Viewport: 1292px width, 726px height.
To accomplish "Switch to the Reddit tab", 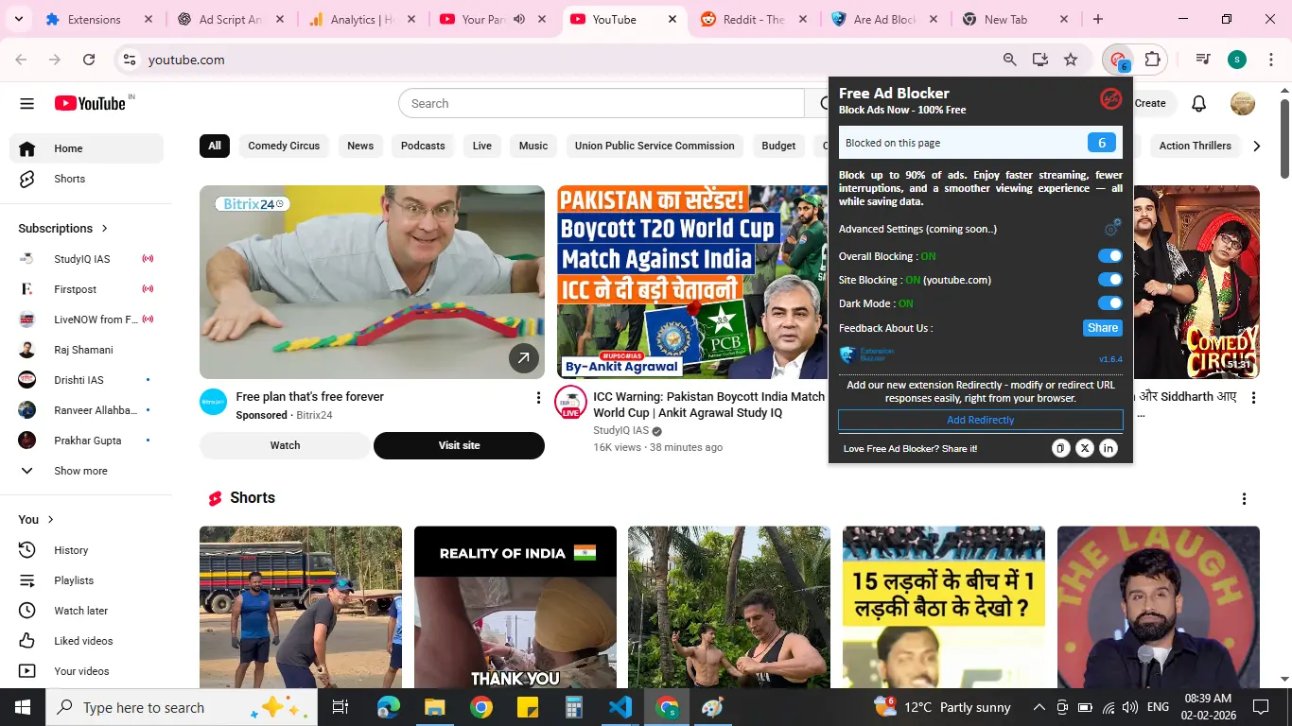I will [756, 19].
